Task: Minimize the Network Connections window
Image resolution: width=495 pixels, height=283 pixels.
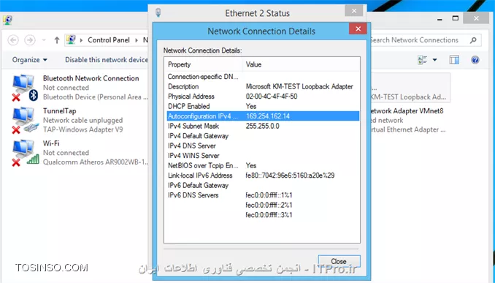Action: point(440,20)
